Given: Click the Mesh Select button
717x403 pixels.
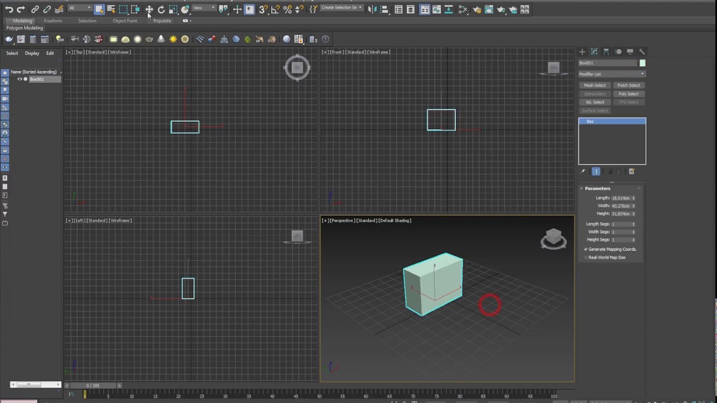Looking at the screenshot, I should pos(595,86).
